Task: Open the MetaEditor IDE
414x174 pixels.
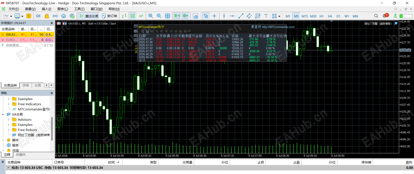Action: 38,16
